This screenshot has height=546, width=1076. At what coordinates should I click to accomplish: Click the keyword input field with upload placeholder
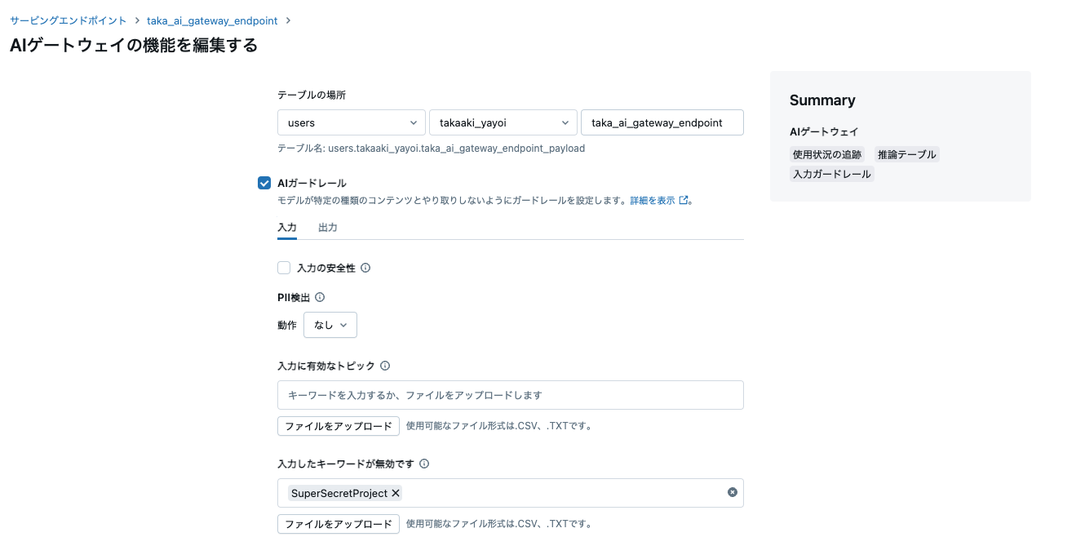coord(511,395)
